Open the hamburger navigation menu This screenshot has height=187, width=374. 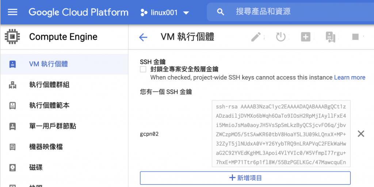(x=12, y=12)
